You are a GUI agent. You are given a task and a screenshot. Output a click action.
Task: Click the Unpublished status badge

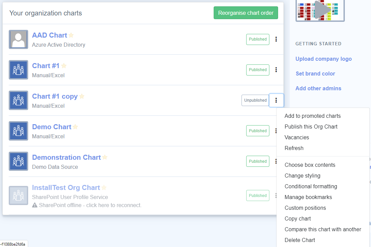(255, 100)
